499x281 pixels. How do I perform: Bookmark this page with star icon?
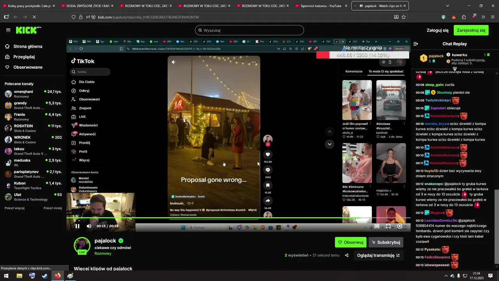tap(403, 17)
